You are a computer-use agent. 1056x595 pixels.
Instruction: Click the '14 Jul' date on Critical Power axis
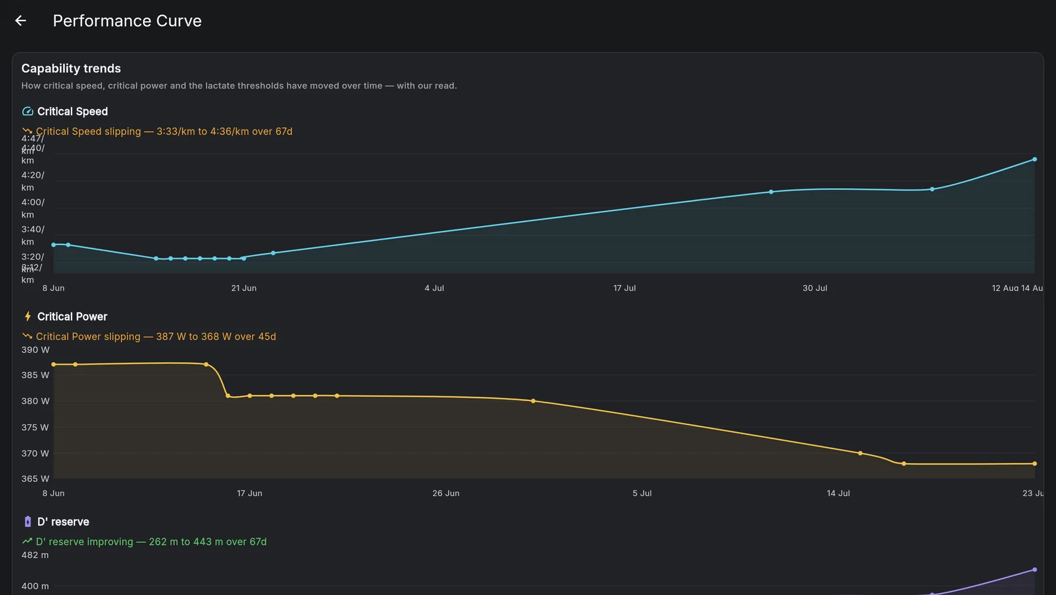[838, 494]
